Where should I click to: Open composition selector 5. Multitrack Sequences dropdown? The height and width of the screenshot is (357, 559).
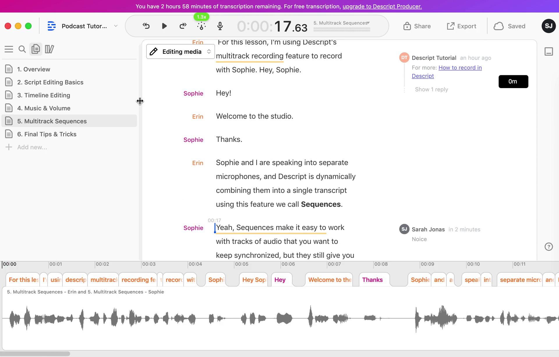pos(342,23)
